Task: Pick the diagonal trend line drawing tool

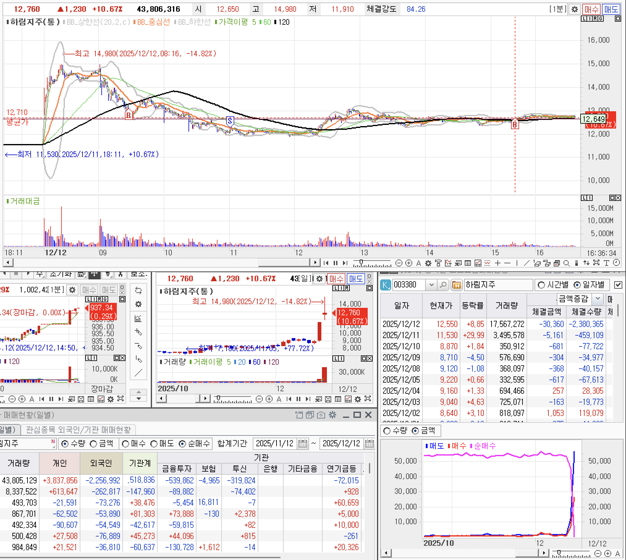Action: (x=527, y=263)
